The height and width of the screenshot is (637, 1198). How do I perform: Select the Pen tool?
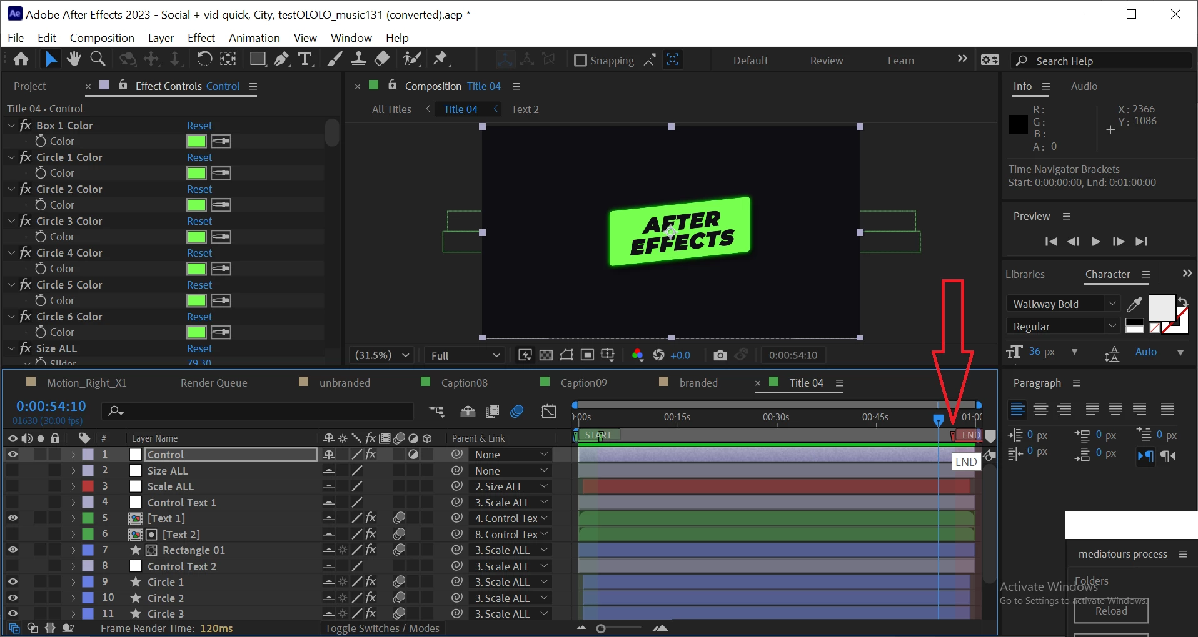[281, 59]
